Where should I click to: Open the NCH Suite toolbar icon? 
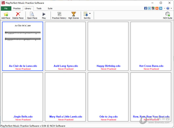click(168, 14)
